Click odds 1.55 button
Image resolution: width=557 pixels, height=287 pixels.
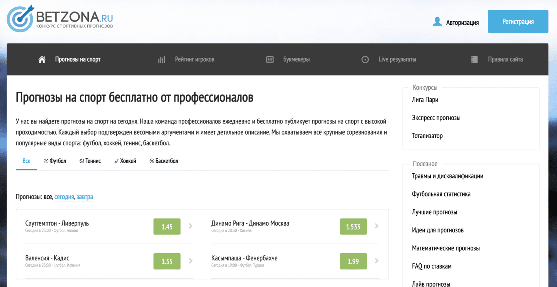[x=167, y=261]
